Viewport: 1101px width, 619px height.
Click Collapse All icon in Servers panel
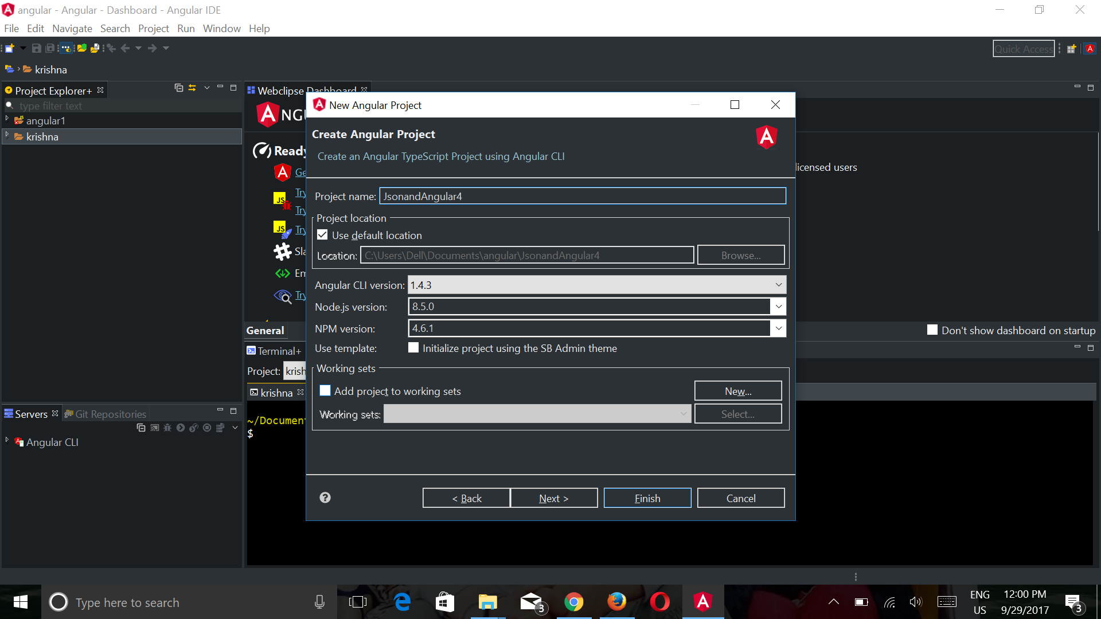pyautogui.click(x=141, y=428)
